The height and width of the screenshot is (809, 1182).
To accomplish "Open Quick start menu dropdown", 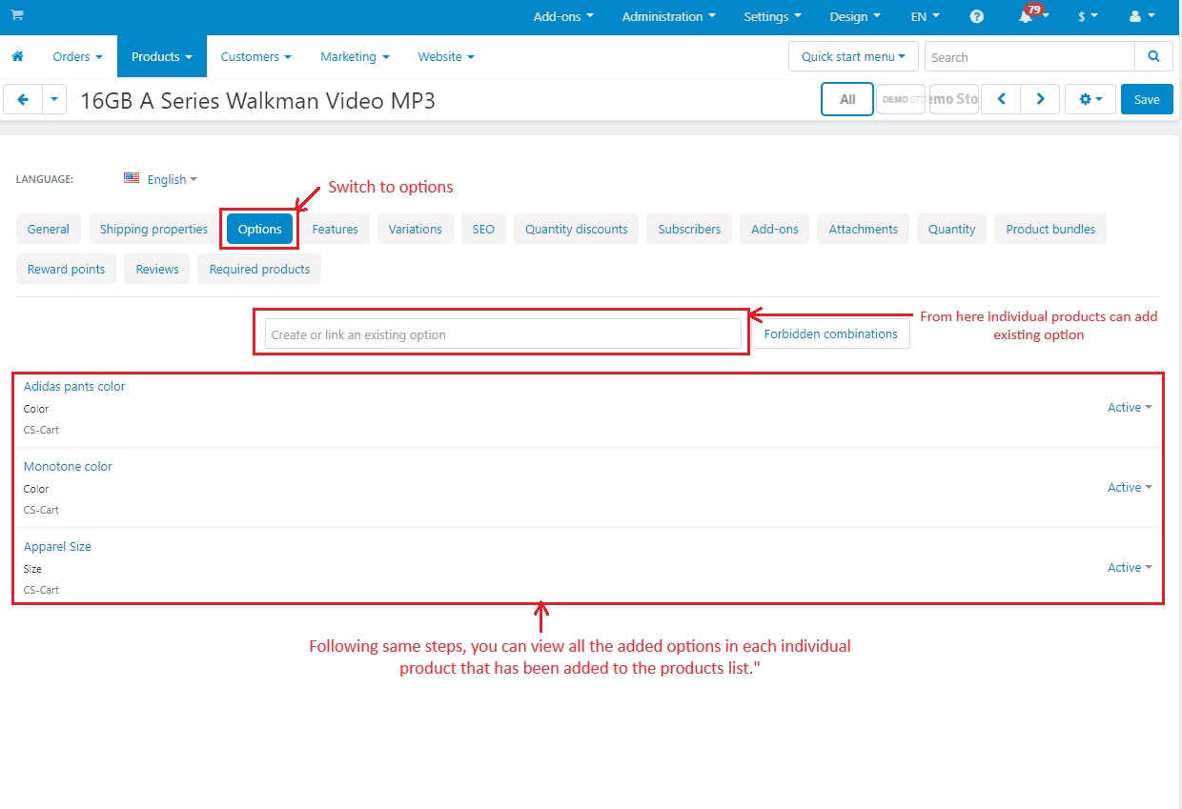I will [853, 56].
